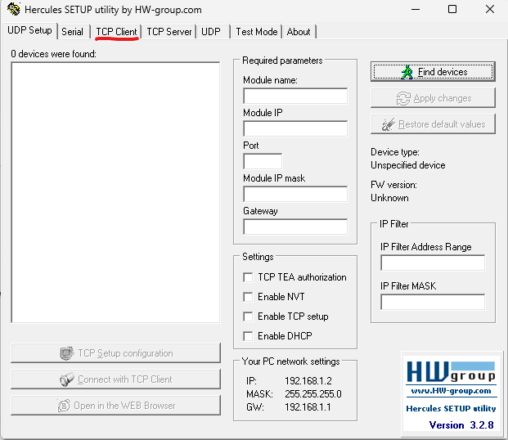Click the WEB Browser button's icon
The width and height of the screenshot is (508, 440).
coord(64,406)
